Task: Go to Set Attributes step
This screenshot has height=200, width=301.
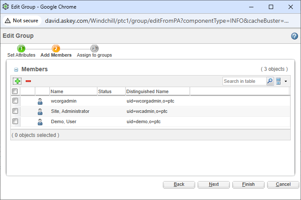Action: [21, 49]
